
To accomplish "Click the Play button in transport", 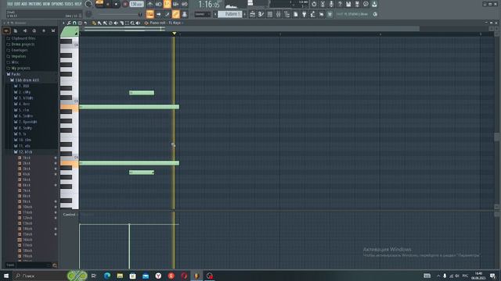I will click(108, 4).
